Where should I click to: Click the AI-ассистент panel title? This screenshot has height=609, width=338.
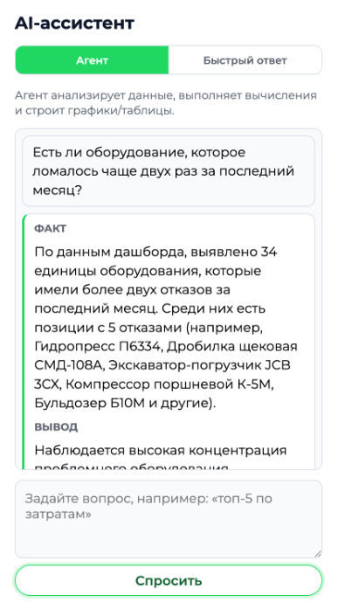(x=74, y=24)
